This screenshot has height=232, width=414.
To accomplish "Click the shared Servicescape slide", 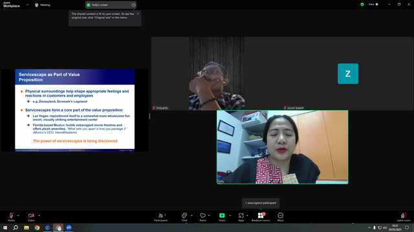I will pyautogui.click(x=75, y=110).
